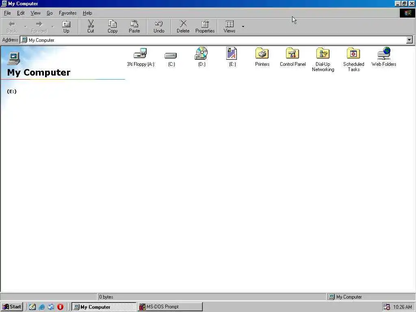Click the Copy toolbar button
The width and height of the screenshot is (416, 312).
[113, 27]
